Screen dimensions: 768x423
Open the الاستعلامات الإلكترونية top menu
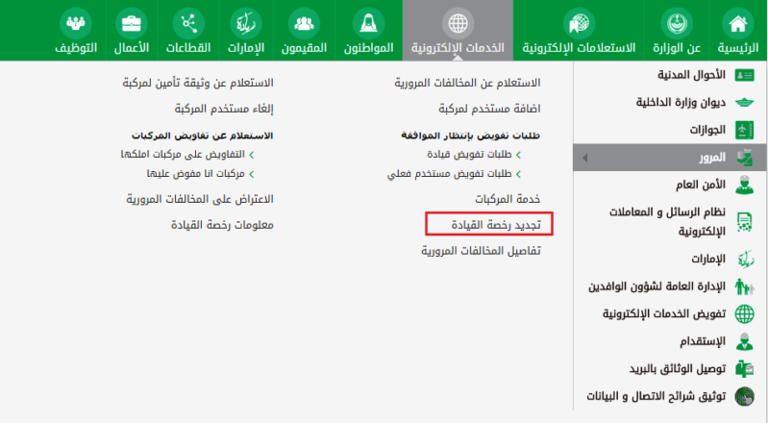[579, 46]
